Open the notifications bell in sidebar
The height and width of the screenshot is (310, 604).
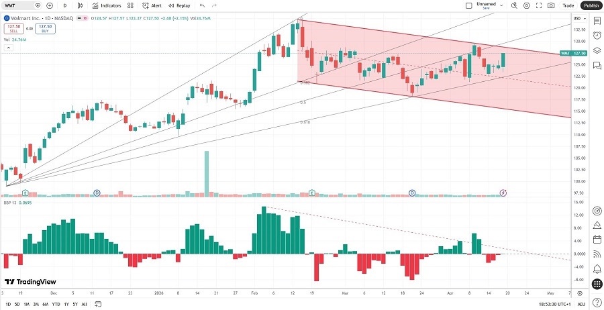[x=597, y=268]
